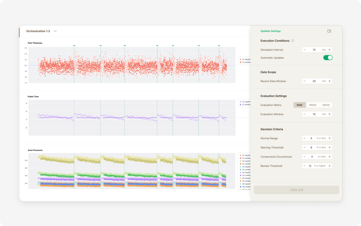Click the Post Thickness chart title
Screen dimensions: 361x226
point(35,43)
